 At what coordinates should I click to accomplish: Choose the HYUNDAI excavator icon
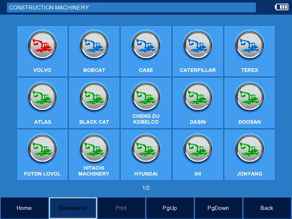[x=146, y=149]
